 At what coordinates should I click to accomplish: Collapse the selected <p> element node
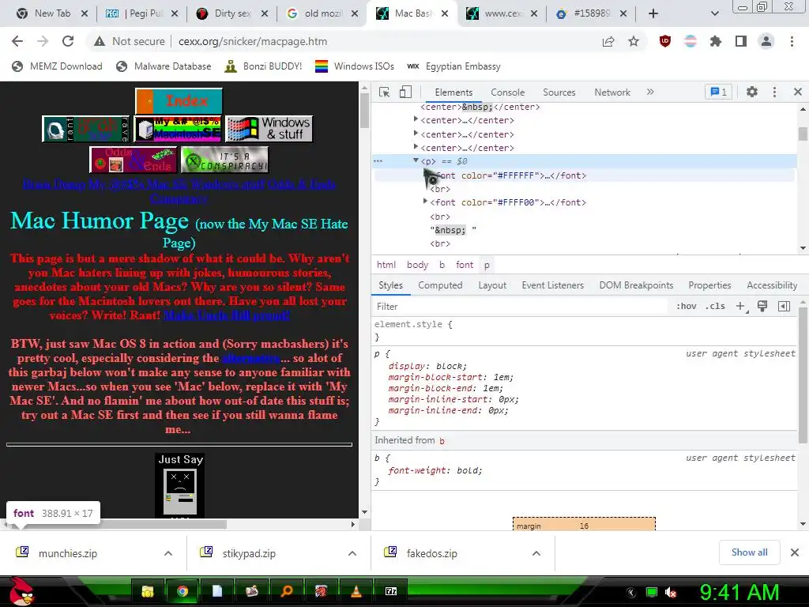click(x=416, y=160)
